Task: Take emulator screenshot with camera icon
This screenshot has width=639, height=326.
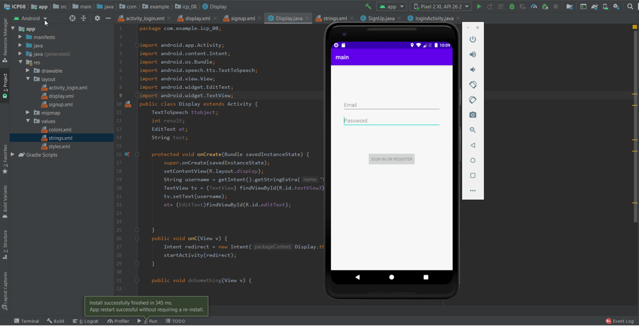Action: click(x=473, y=115)
